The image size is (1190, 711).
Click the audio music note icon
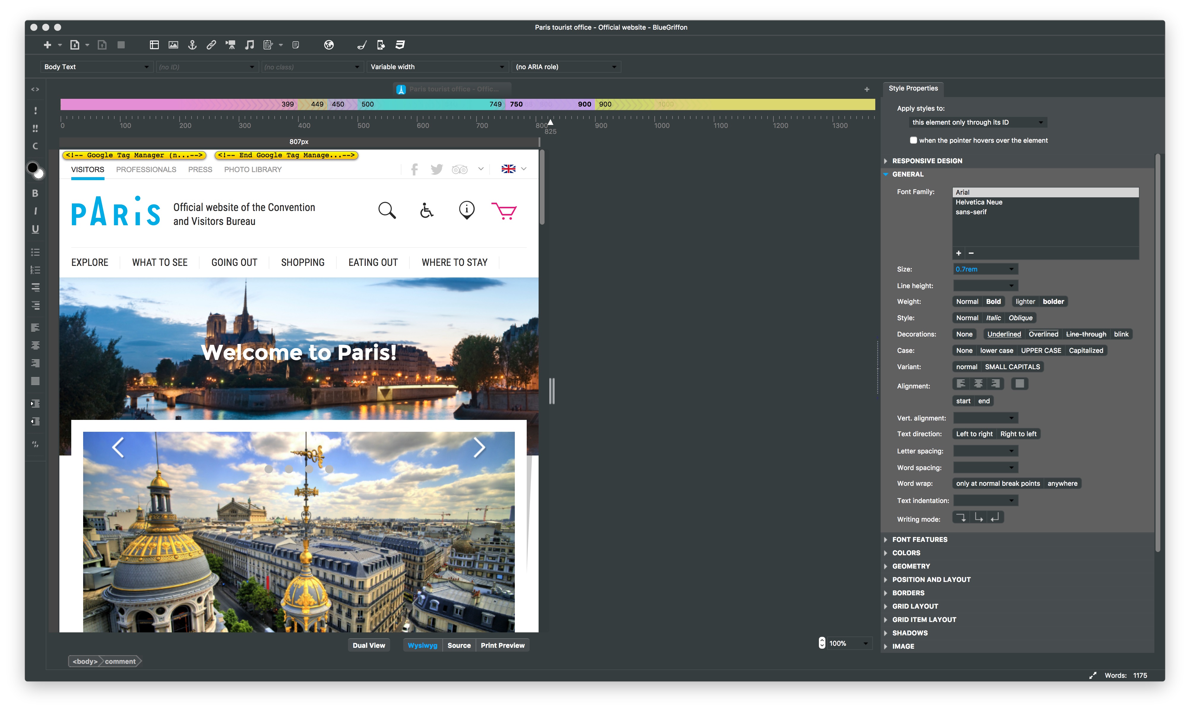[x=249, y=45]
